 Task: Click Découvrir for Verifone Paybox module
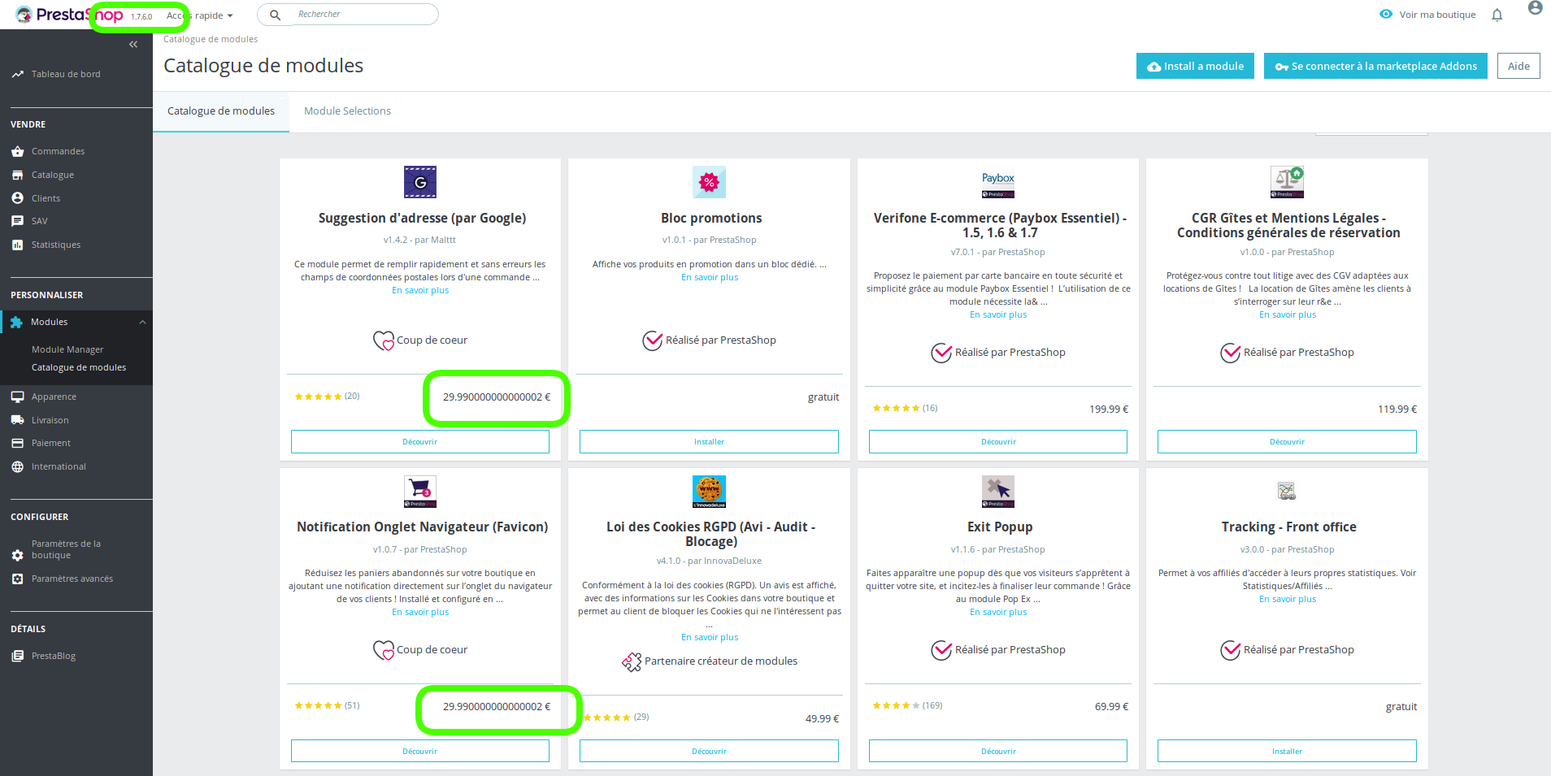click(x=998, y=441)
